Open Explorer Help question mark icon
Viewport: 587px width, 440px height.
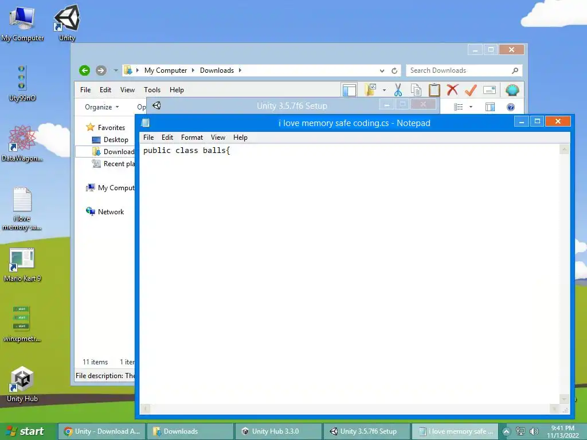(511, 107)
